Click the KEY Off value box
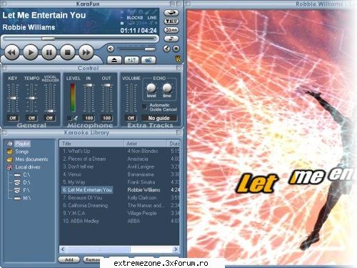The image size is (357, 268). click(x=13, y=118)
